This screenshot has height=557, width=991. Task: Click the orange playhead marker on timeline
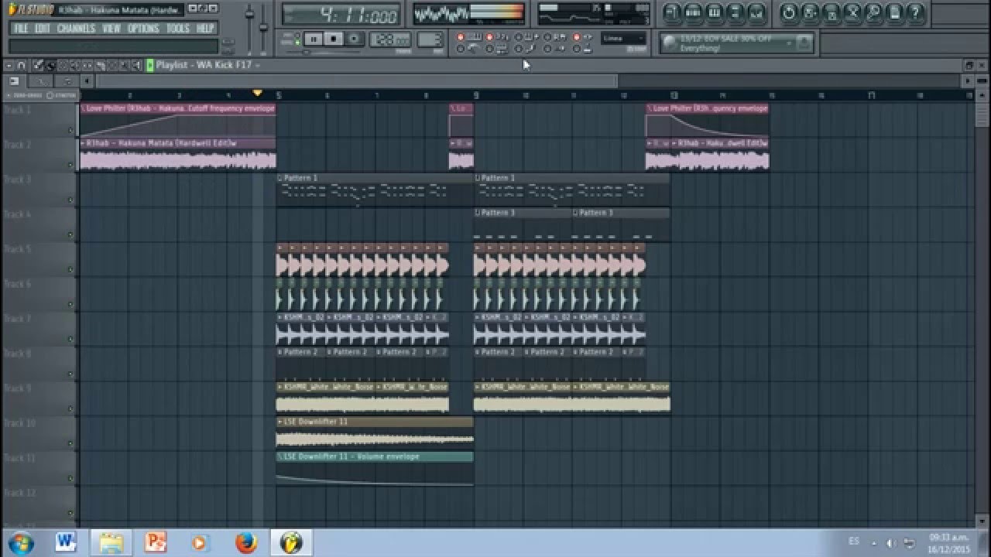click(258, 94)
